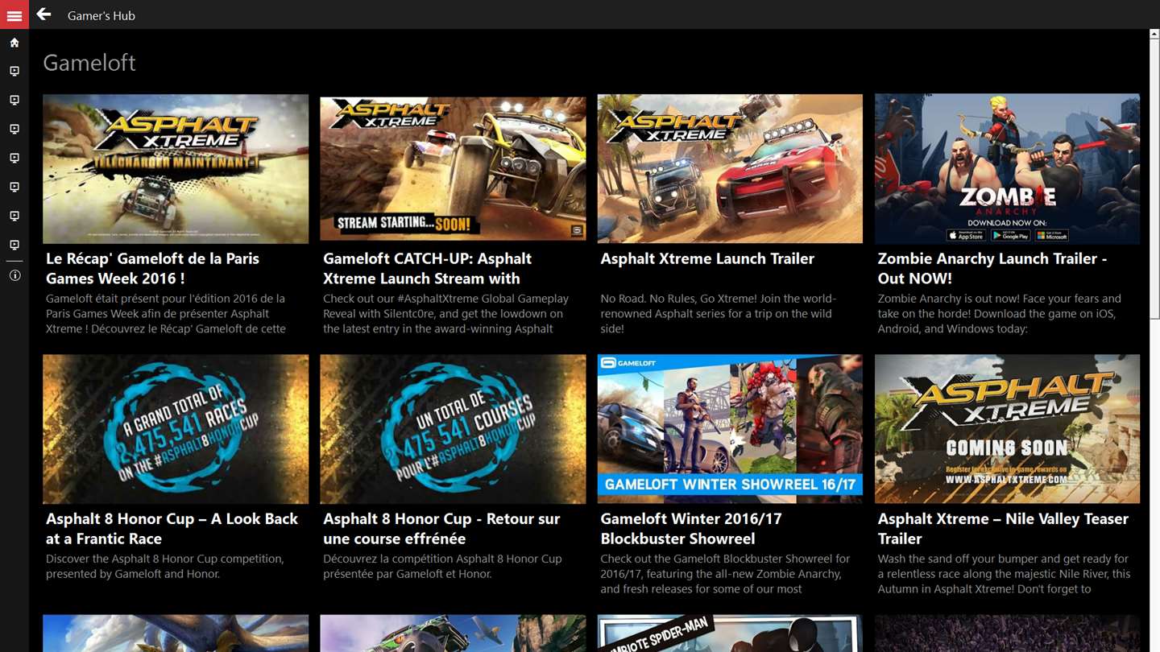Open the 'A Grand Total of Races' thumbnail
The width and height of the screenshot is (1160, 652).
coord(176,429)
